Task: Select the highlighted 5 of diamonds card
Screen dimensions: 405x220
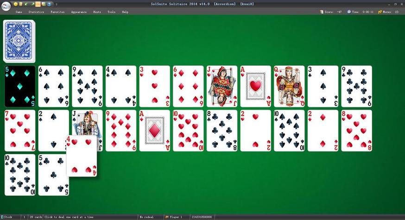Action: [20, 86]
